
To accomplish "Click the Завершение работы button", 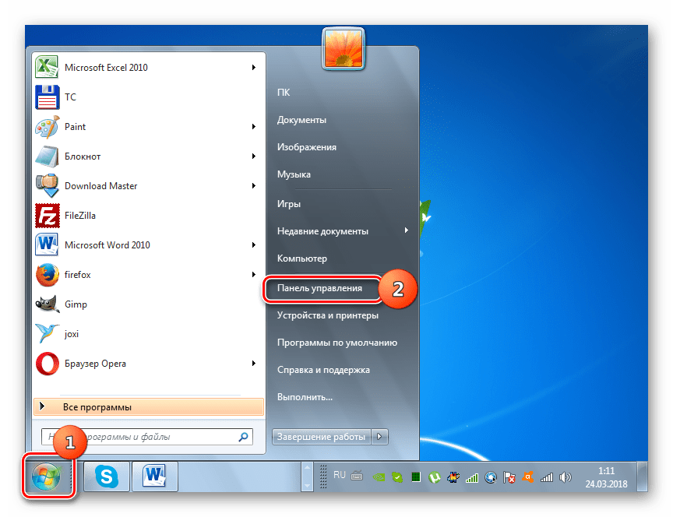I will (322, 437).
